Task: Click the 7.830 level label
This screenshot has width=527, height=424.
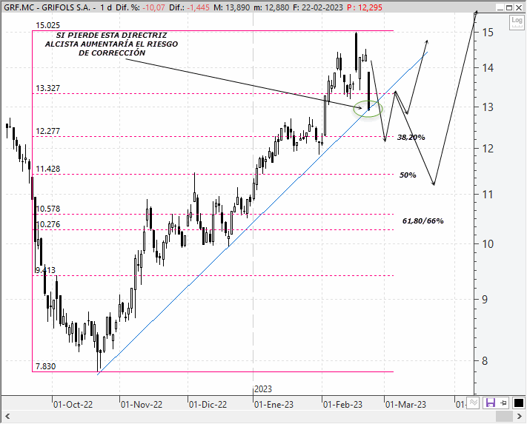Action: pyautogui.click(x=45, y=366)
